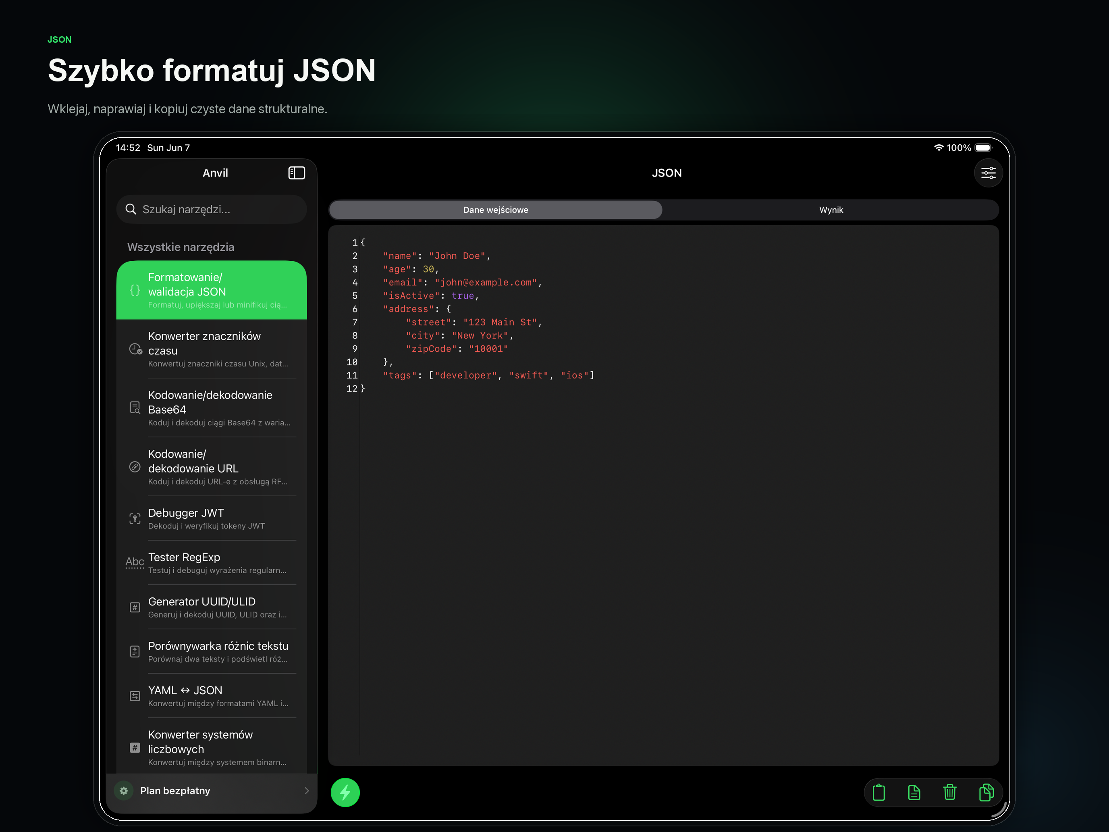
Task: Click the "isActive": true line
Action: click(x=431, y=296)
